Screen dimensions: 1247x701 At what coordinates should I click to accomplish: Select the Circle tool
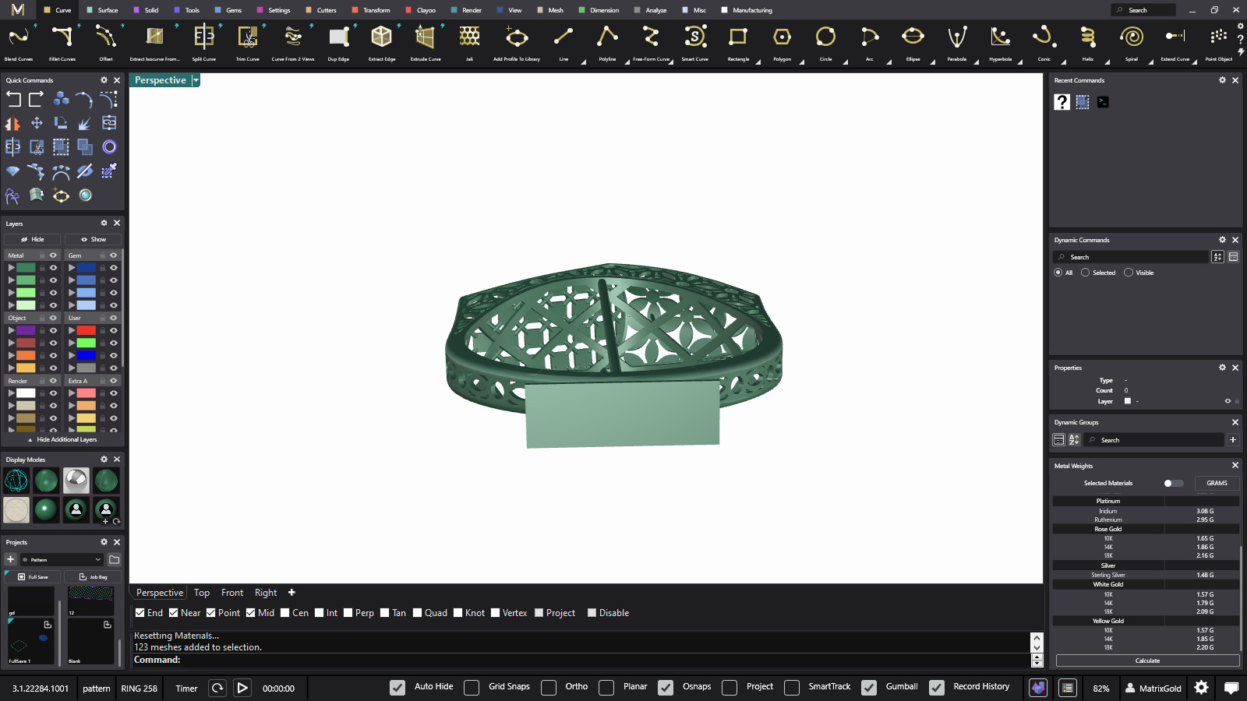pos(825,41)
